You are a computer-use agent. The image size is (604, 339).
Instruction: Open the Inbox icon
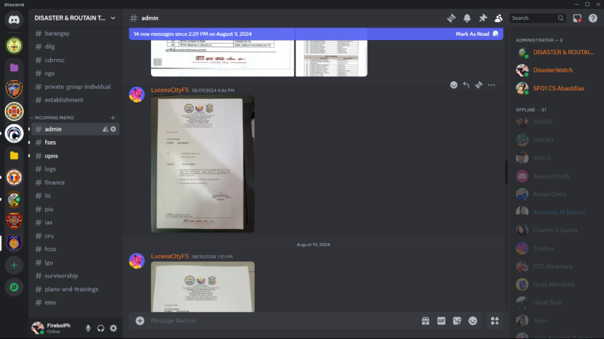click(577, 18)
